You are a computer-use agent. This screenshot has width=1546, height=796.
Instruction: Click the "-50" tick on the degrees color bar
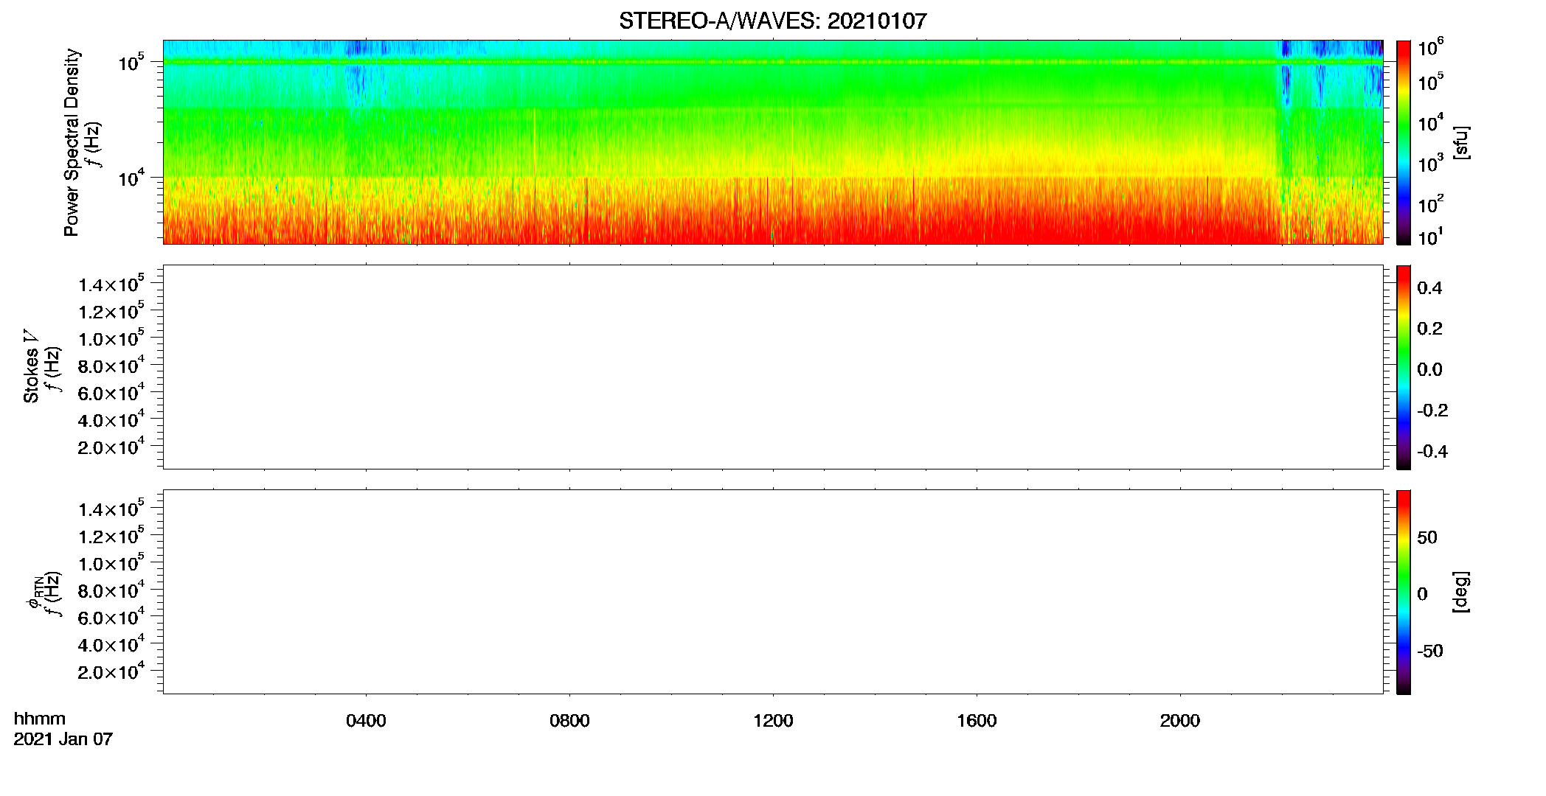click(x=1430, y=651)
